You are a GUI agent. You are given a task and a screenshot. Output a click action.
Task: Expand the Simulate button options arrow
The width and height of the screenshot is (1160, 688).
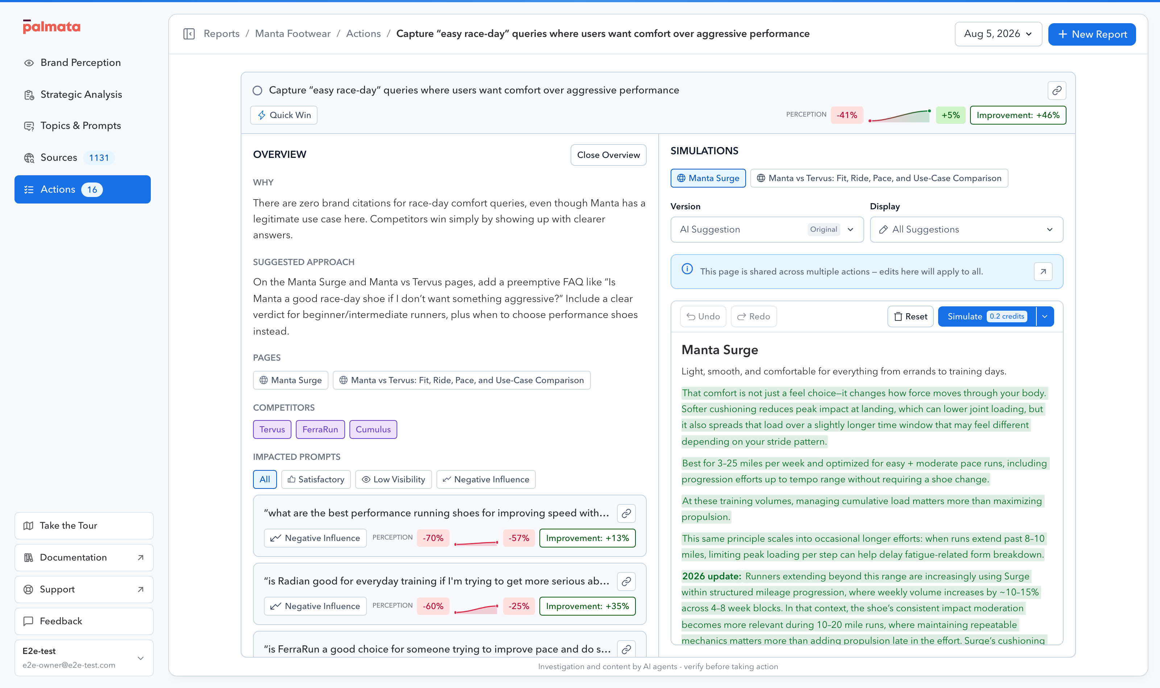point(1044,316)
